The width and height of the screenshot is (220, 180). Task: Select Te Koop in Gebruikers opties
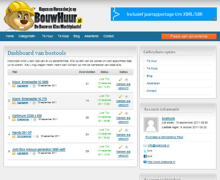(152, 69)
